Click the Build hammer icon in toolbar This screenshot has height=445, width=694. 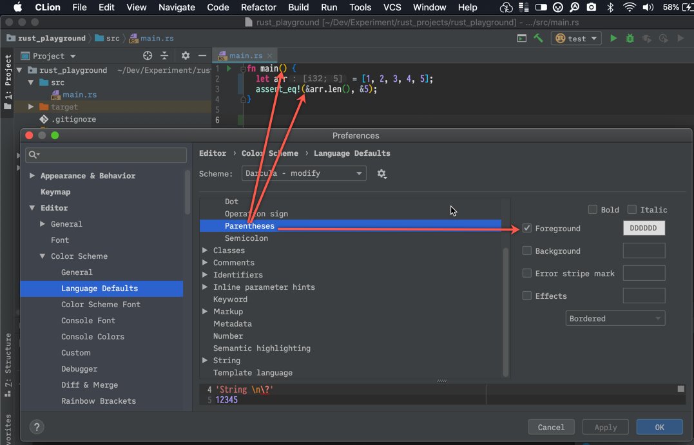click(538, 39)
